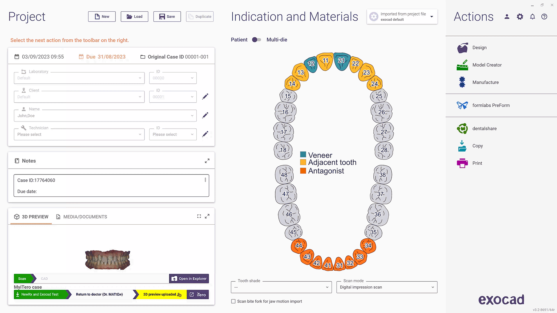Screen dimensions: 557x313
Task: Click the New project button
Action: [102, 17]
